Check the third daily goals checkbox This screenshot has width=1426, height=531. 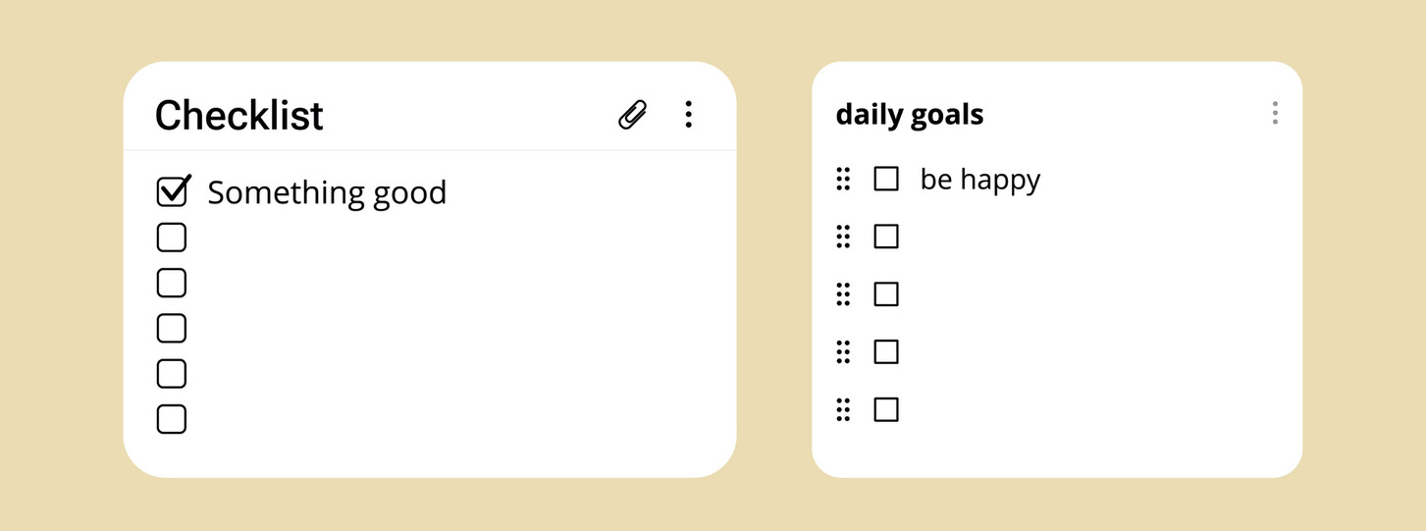pyautogui.click(x=886, y=294)
